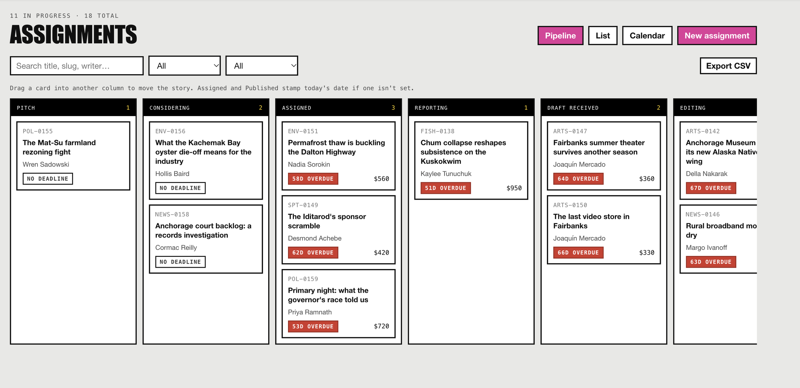800x388 pixels.
Task: Open The last video store in Fairbanks title
Action: [x=591, y=221]
